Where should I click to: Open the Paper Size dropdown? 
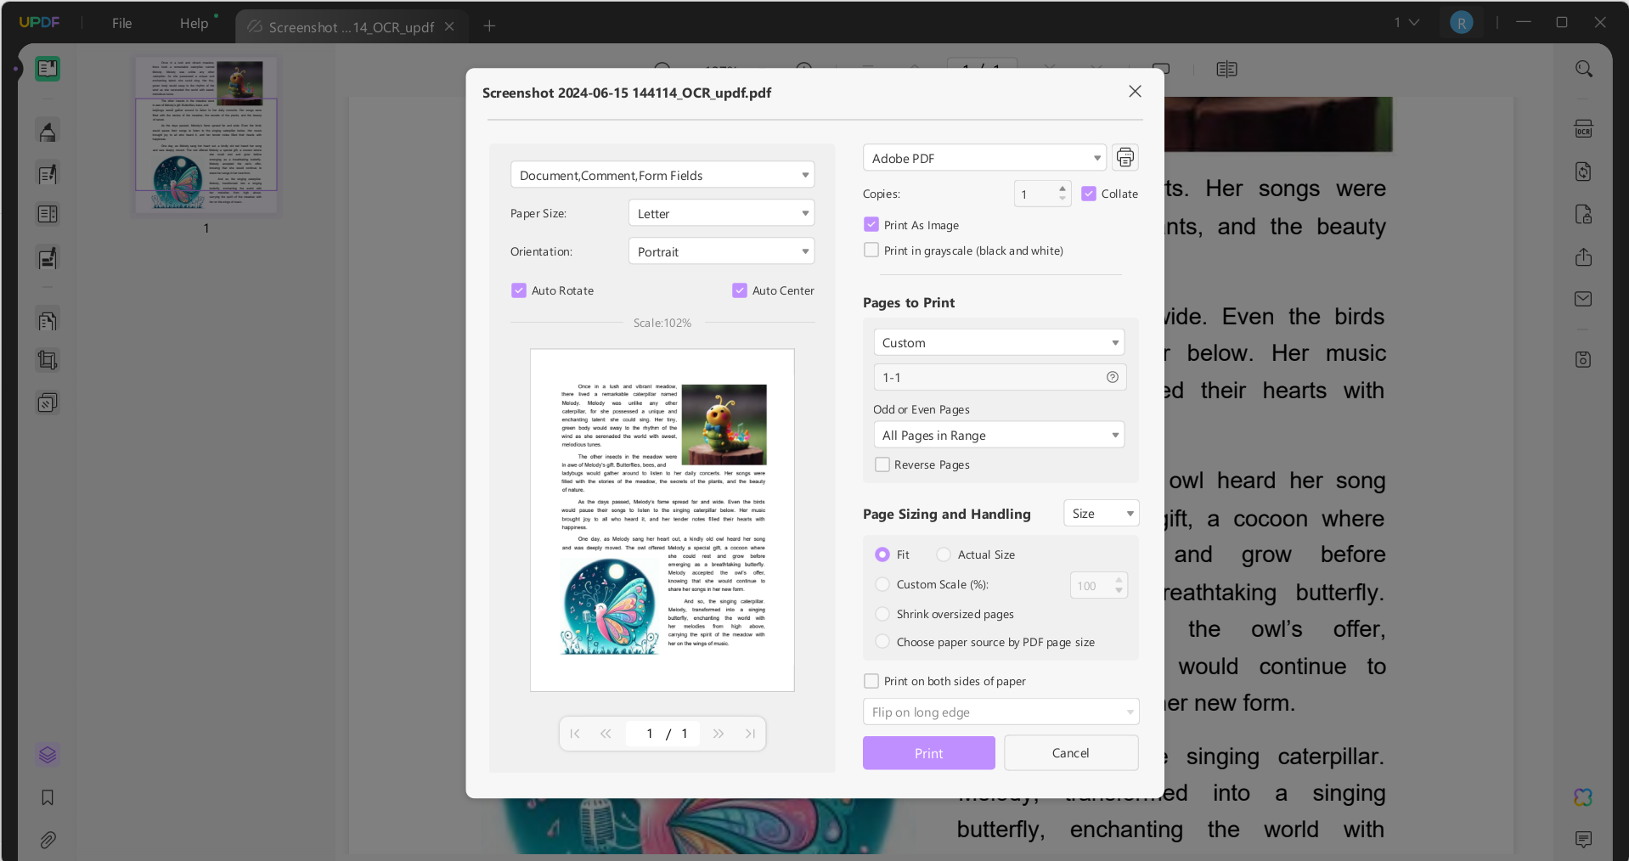(720, 212)
